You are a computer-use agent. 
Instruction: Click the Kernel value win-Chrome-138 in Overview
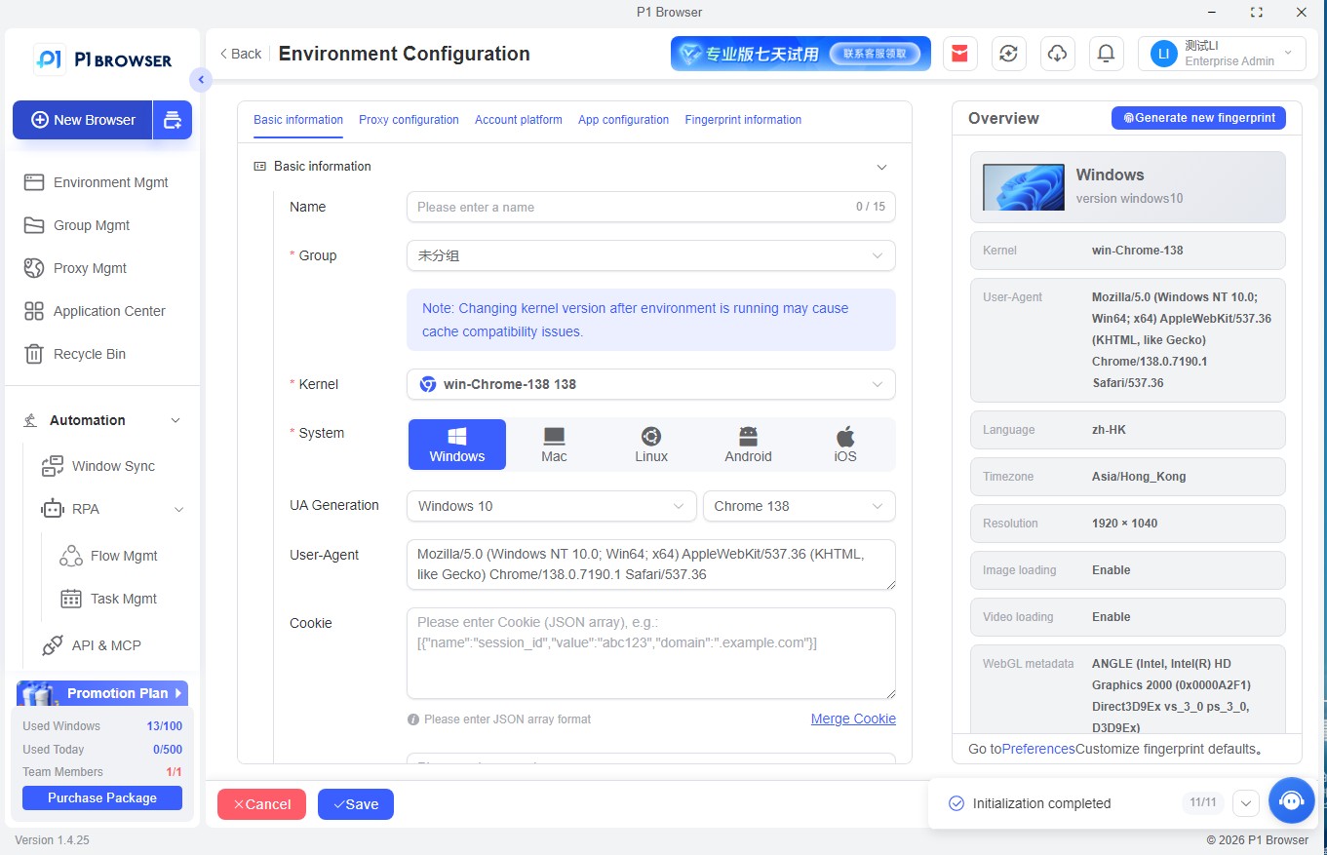(1137, 251)
